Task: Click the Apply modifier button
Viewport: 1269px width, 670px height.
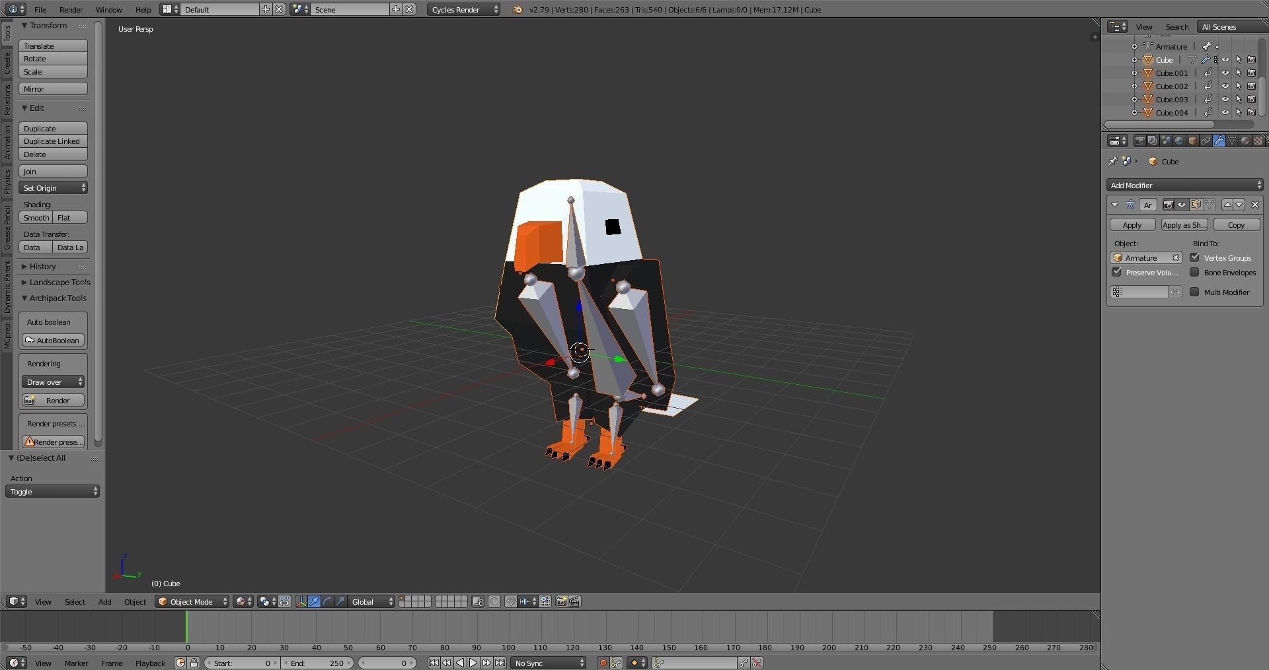Action: click(1132, 224)
